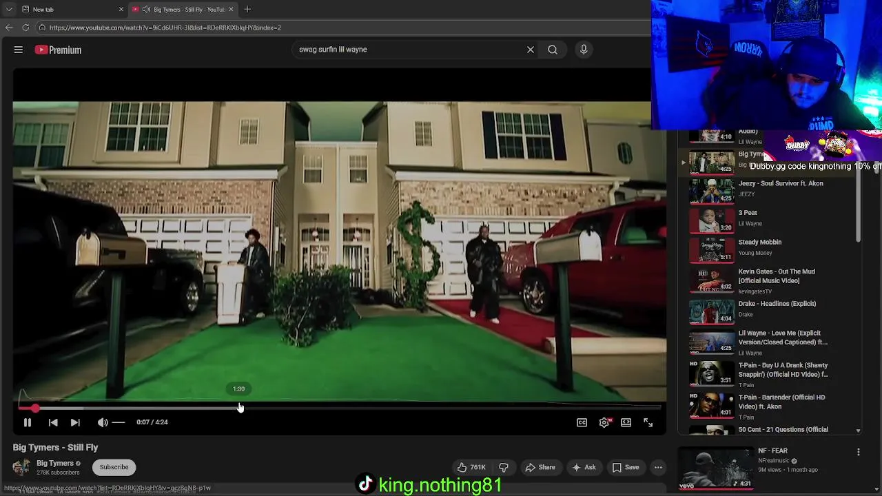Play 3 Peat by Lil Wayne
The width and height of the screenshot is (882, 496).
[x=748, y=213]
